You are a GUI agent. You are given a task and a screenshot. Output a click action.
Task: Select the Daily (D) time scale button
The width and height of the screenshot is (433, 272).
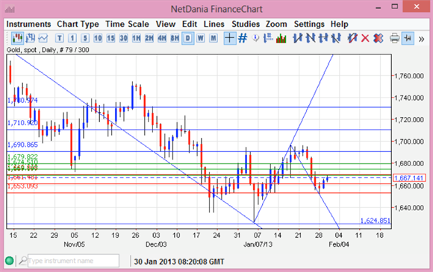click(188, 38)
